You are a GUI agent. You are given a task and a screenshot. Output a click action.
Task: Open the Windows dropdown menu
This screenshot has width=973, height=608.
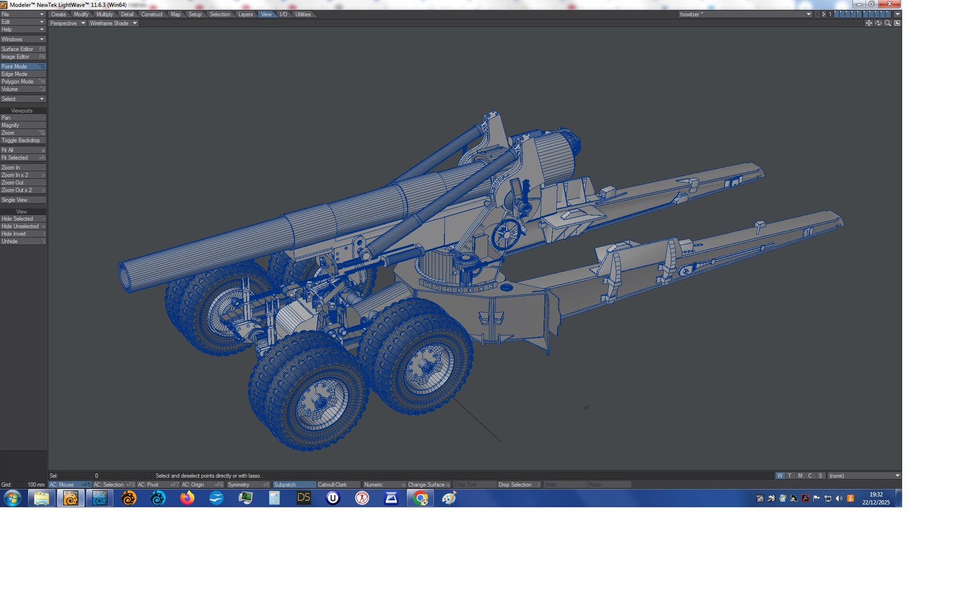[x=23, y=39]
